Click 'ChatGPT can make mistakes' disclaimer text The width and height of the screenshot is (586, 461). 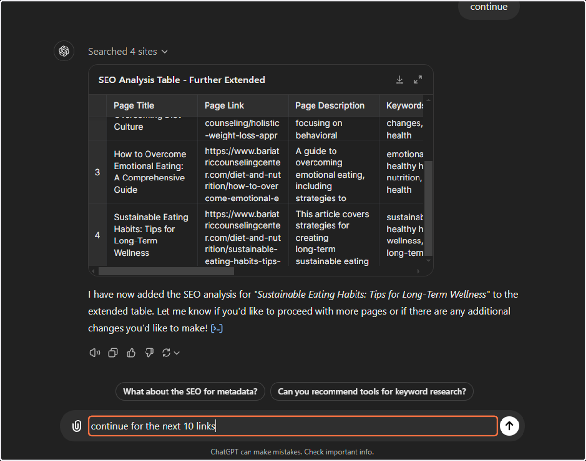click(x=292, y=452)
